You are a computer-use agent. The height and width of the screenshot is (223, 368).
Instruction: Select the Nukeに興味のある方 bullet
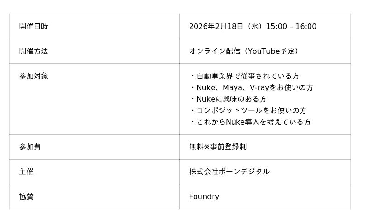[x=231, y=99]
